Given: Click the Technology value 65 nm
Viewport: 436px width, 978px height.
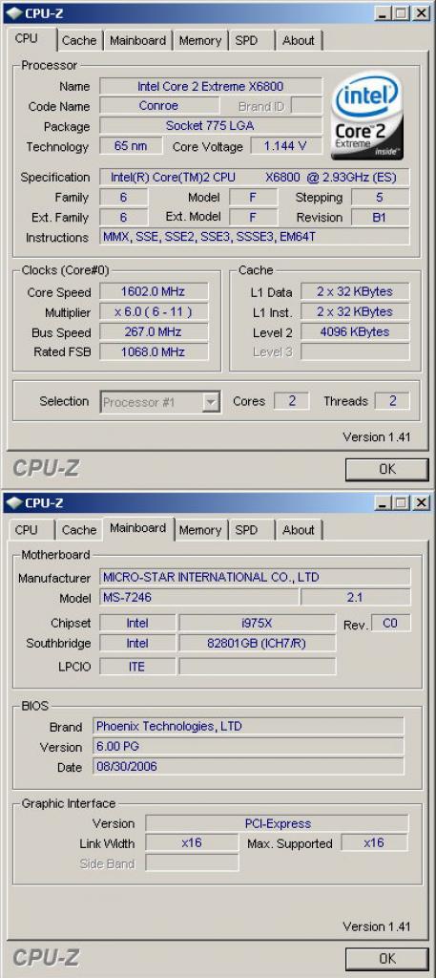Looking at the screenshot, I should coord(131,146).
